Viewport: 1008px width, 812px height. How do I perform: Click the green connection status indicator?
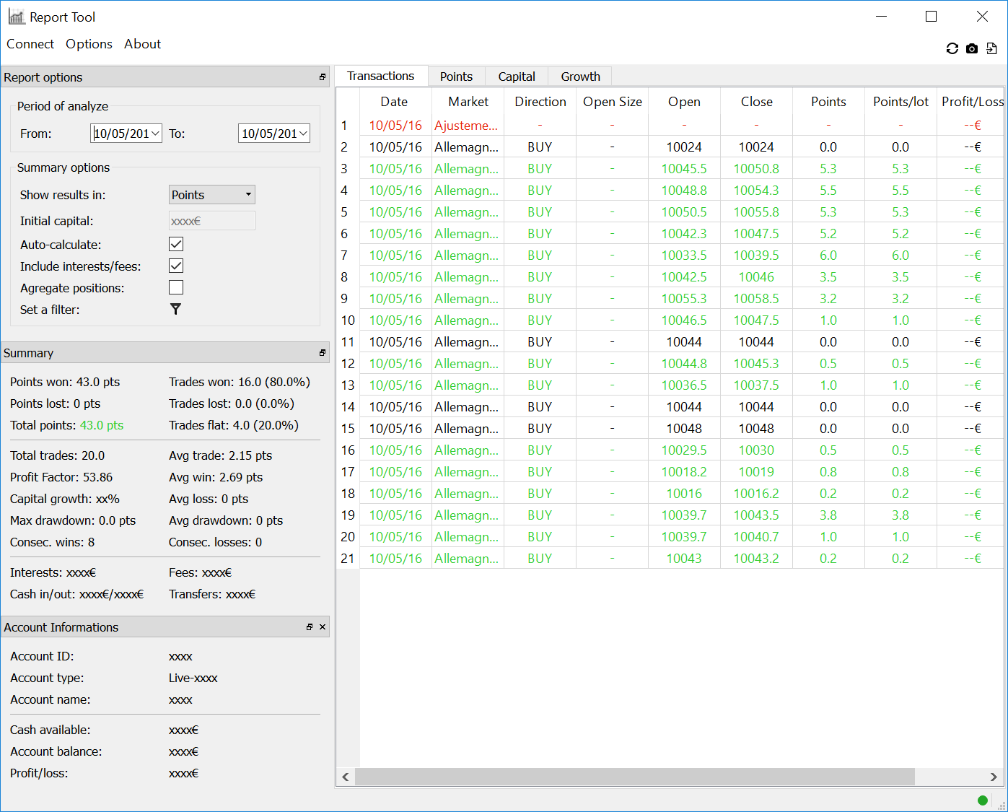coord(982,800)
